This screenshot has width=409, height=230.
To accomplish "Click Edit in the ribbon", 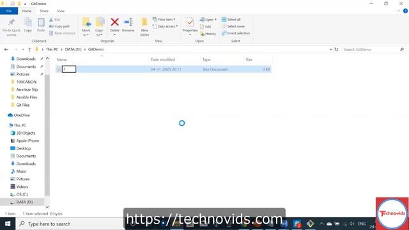I will (206, 27).
